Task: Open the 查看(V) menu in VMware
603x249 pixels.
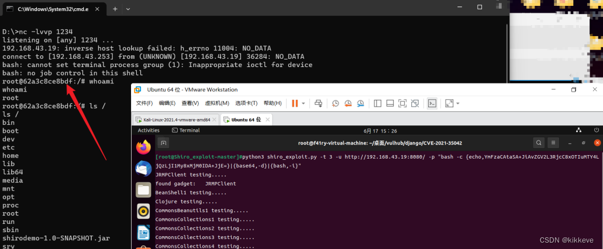Action: tap(190, 103)
